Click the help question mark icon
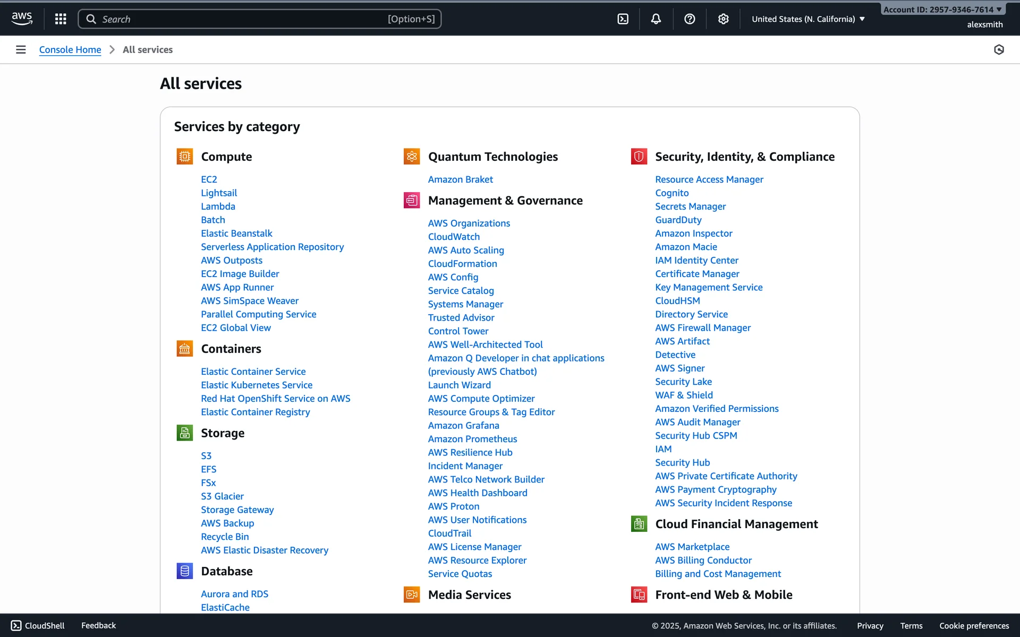 coord(690,19)
